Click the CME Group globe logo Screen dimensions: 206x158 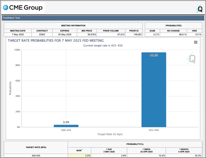pyautogui.click(x=6, y=7)
